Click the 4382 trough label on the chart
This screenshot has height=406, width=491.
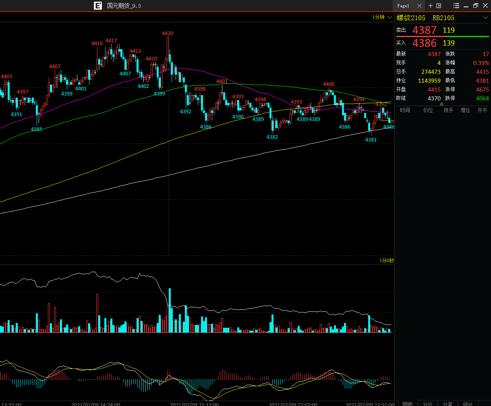(272, 137)
